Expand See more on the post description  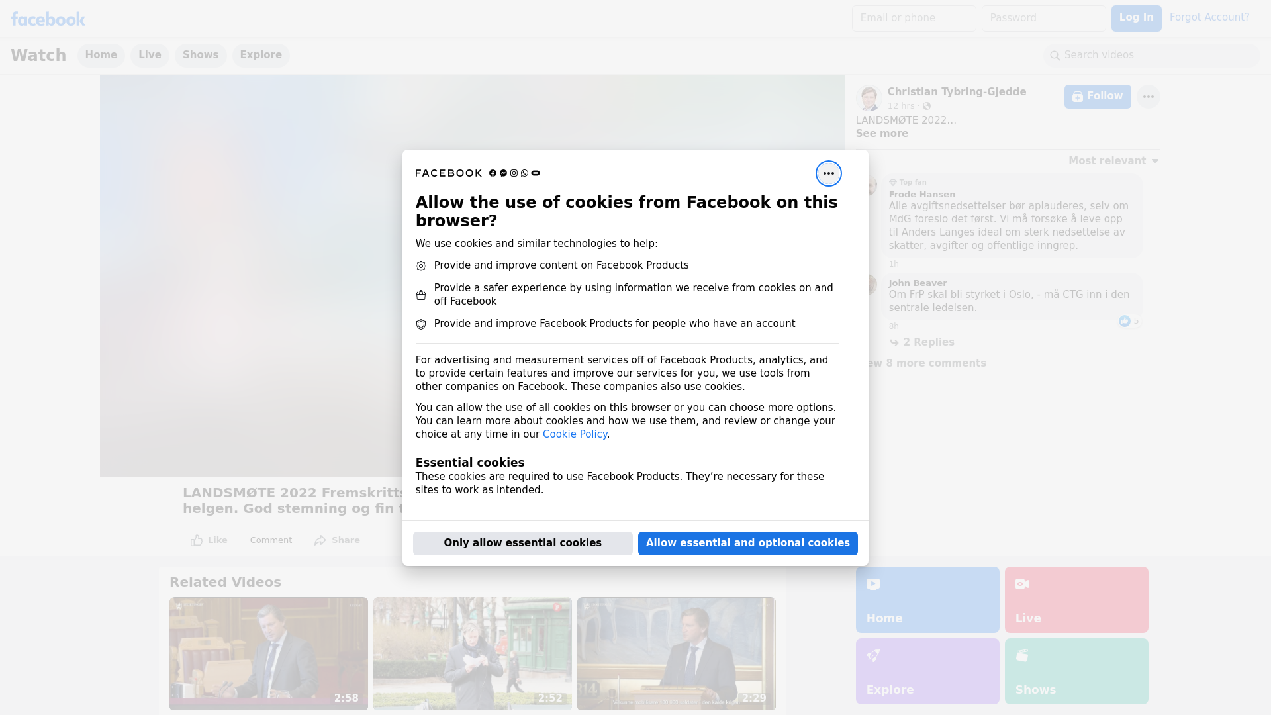882,134
